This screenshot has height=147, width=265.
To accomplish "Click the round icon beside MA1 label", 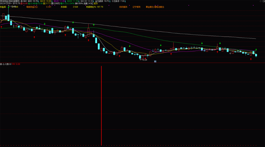I will click(21, 1).
